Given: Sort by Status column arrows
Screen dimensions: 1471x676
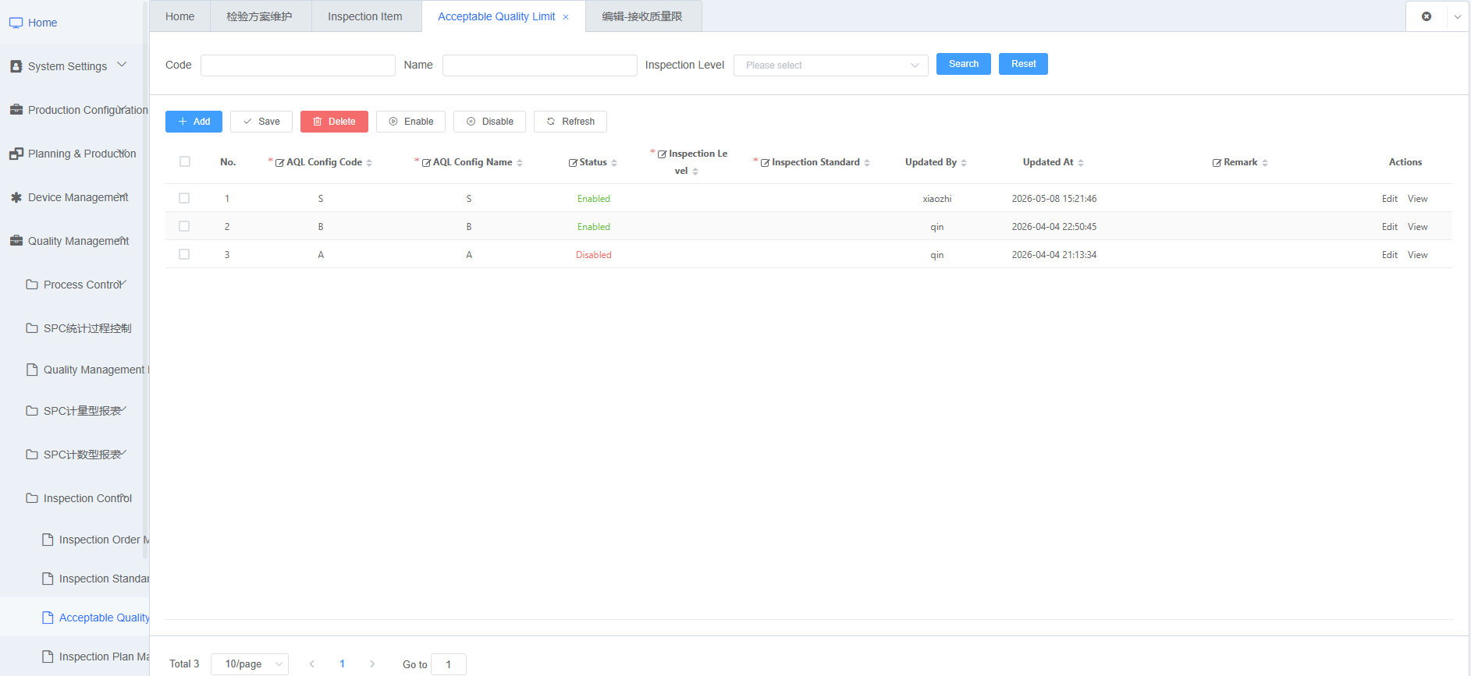Looking at the screenshot, I should (614, 163).
